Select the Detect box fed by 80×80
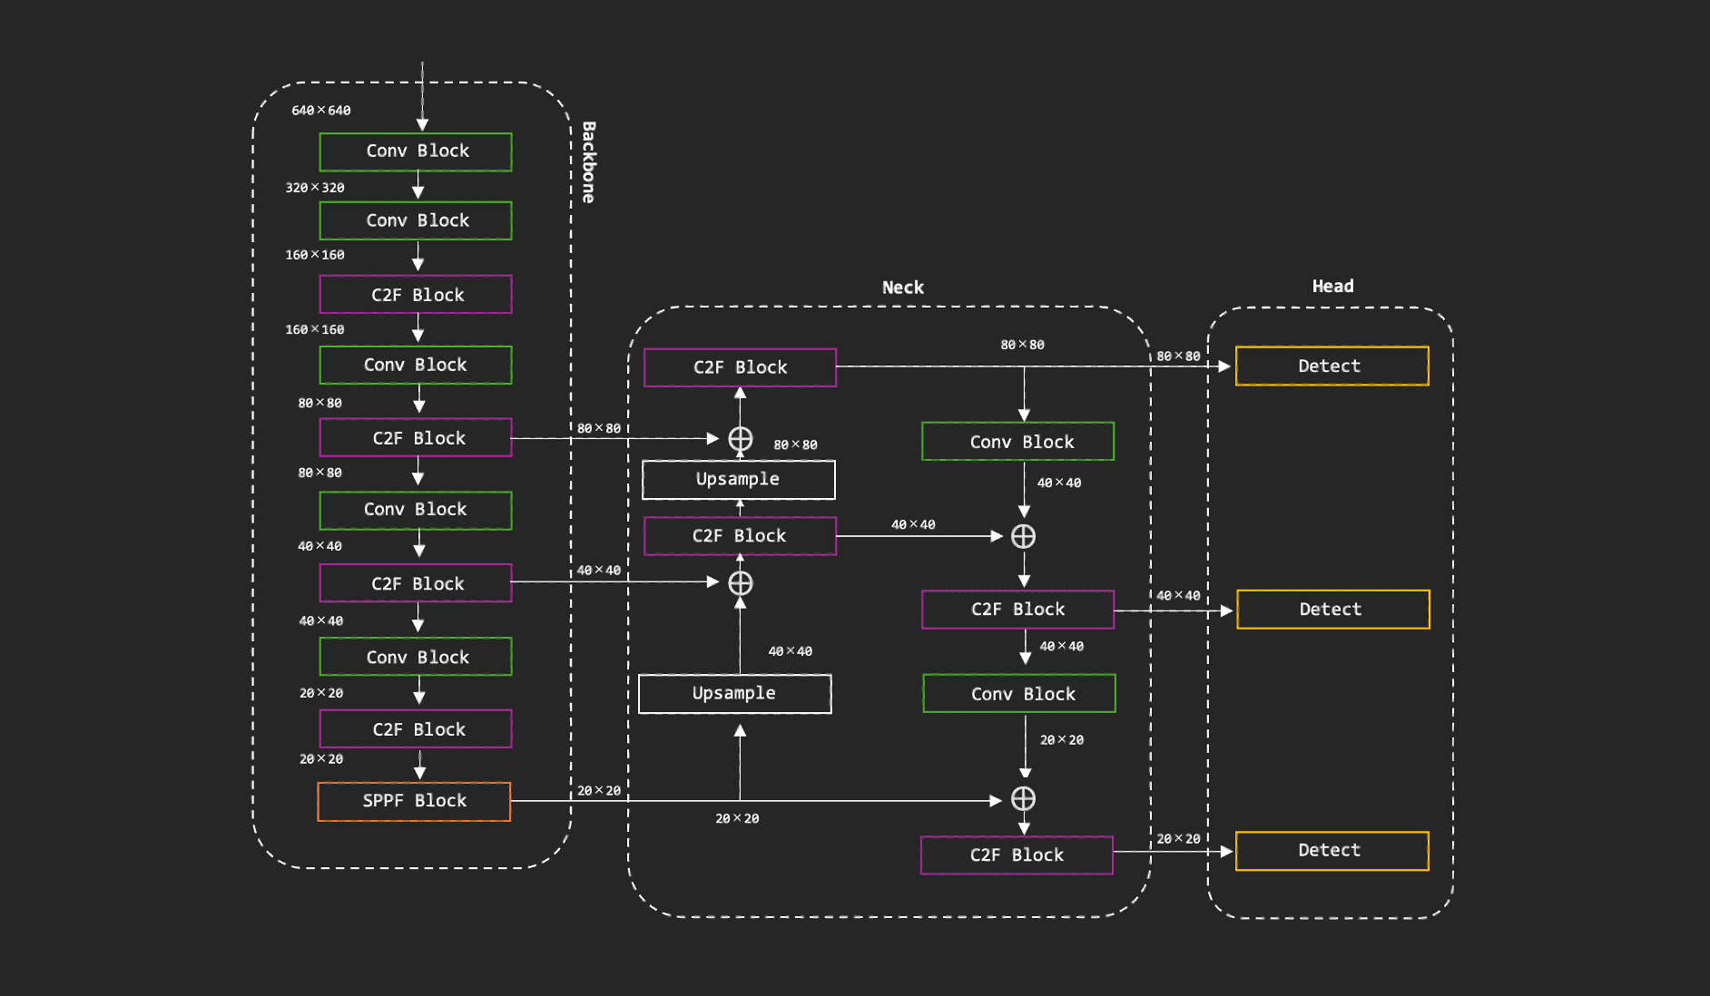 coord(1332,366)
